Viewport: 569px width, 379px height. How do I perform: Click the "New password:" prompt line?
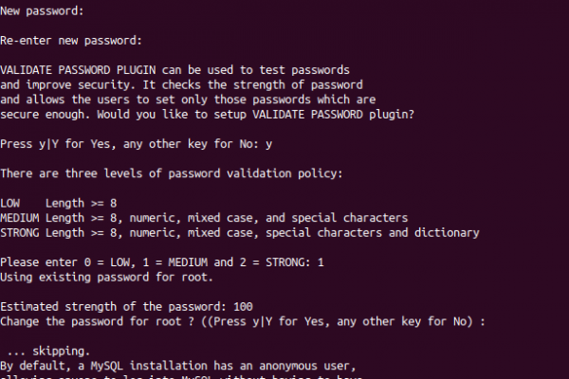(x=42, y=11)
